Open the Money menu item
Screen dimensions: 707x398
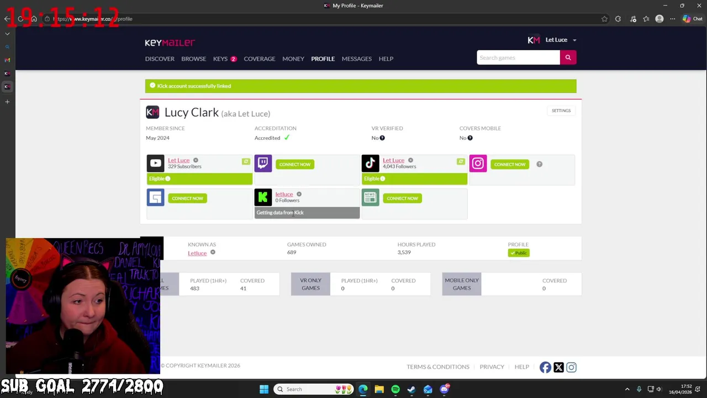point(293,59)
